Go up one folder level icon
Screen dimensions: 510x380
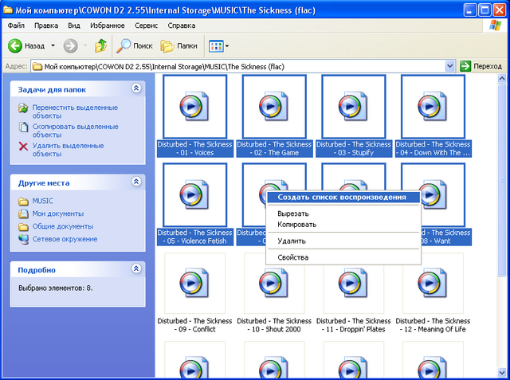(x=101, y=46)
